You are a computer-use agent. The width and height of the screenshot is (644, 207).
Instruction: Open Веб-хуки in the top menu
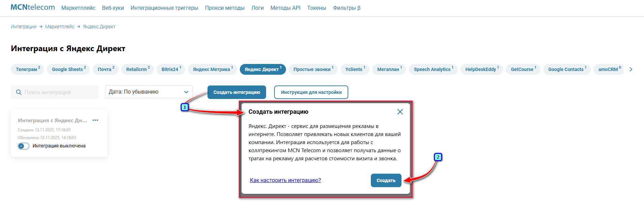coord(113,8)
